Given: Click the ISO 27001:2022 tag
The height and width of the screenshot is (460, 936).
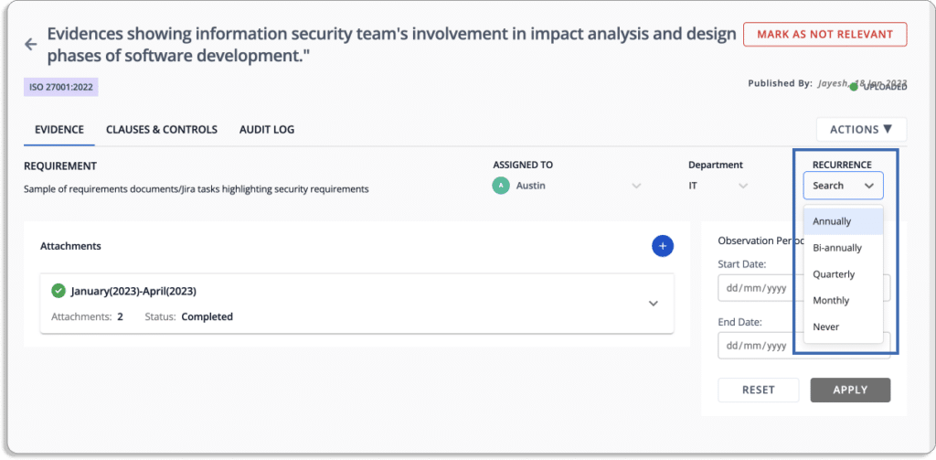Looking at the screenshot, I should 61,87.
